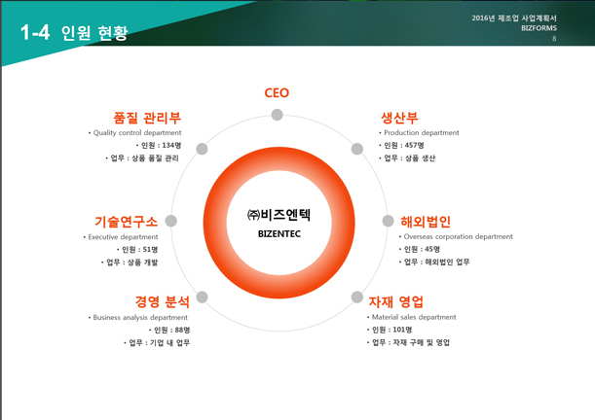
Task: Select the '해외법인' heading
Action: pyautogui.click(x=426, y=222)
